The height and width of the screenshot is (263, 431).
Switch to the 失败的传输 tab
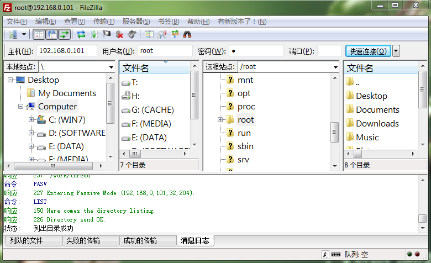[x=91, y=240]
